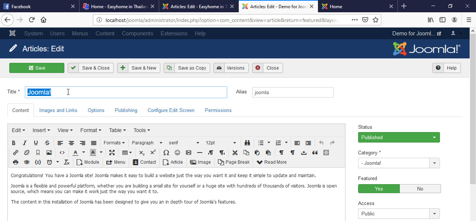The height and width of the screenshot is (221, 476).
Task: Set Featured status to No
Action: pos(420,189)
